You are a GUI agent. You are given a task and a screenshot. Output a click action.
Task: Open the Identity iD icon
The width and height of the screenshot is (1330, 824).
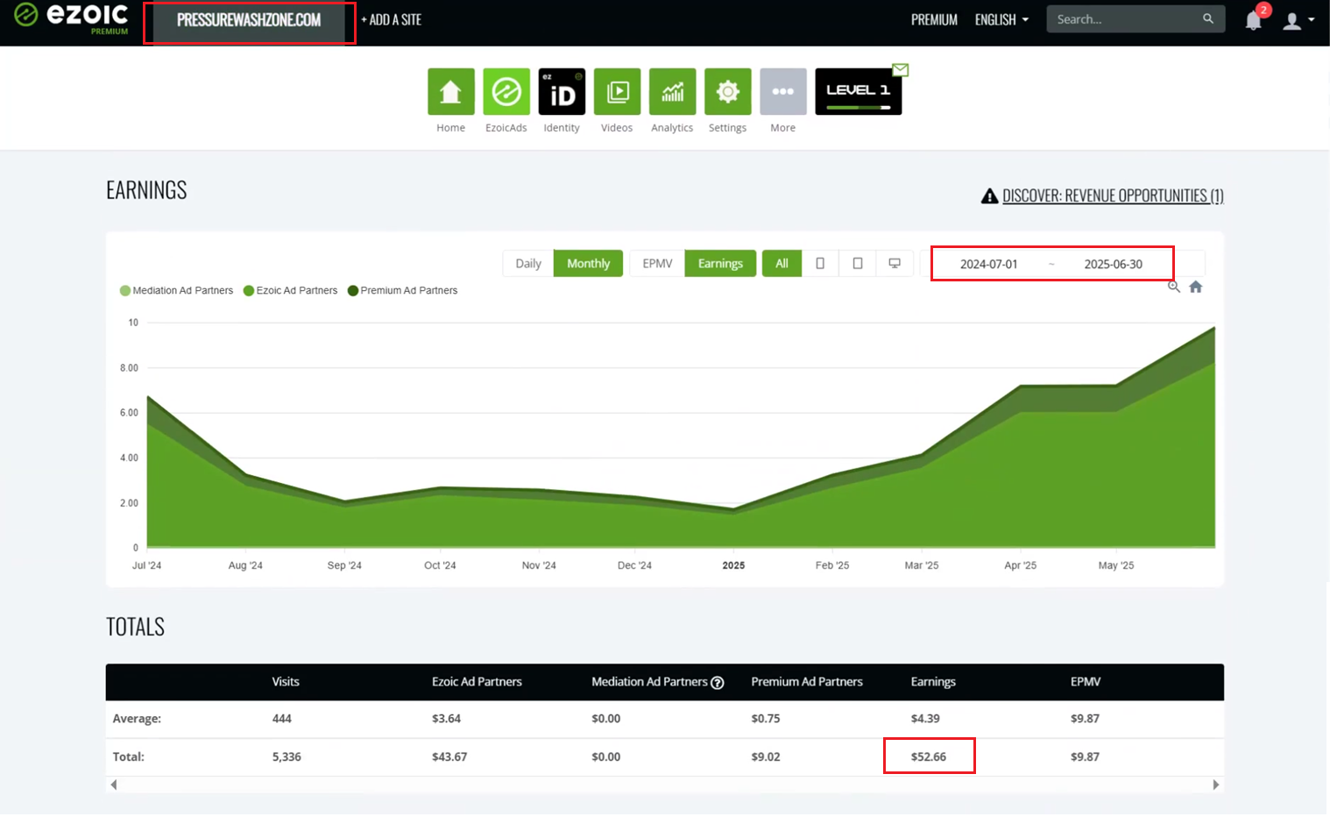coord(562,91)
